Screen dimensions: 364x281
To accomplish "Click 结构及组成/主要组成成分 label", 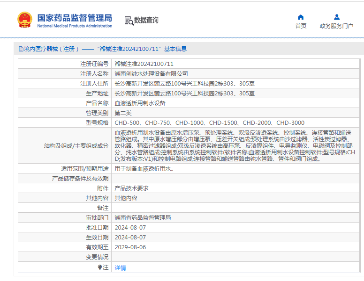I will click(x=76, y=145).
